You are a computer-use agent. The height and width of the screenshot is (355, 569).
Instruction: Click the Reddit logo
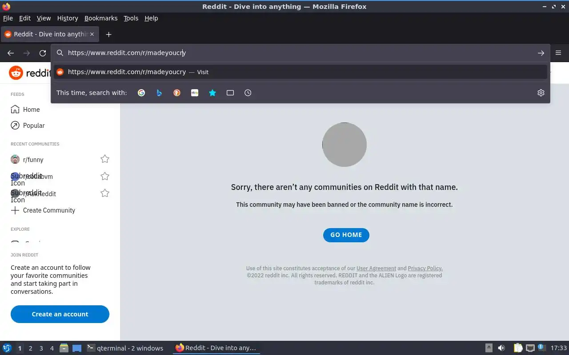(x=29, y=73)
